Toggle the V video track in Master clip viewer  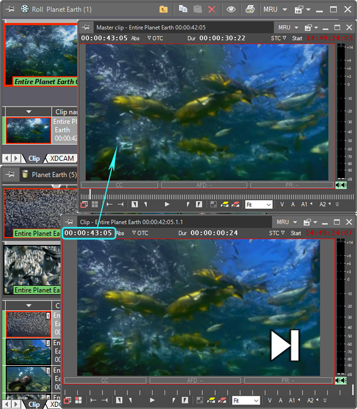[282, 205]
